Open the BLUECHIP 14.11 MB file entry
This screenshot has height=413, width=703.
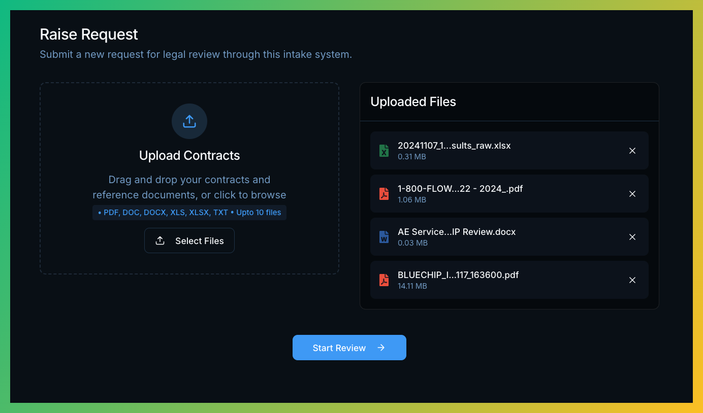(x=458, y=275)
